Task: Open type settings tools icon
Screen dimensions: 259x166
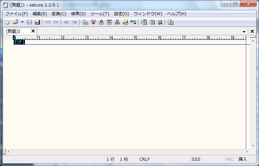Action: pyautogui.click(x=152, y=22)
